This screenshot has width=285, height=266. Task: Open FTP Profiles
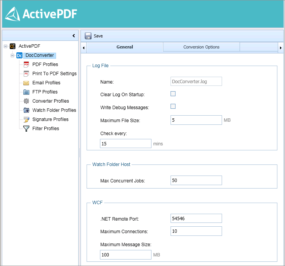(45, 92)
